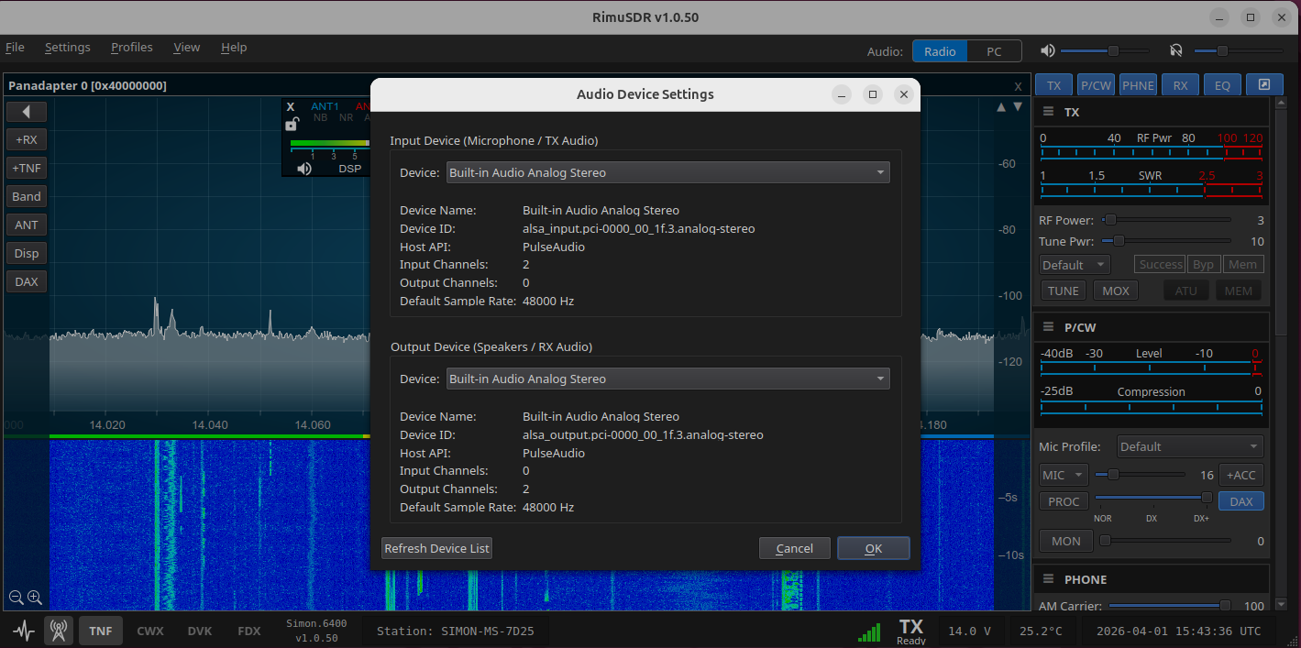Switch audio to the PC tab
Viewport: 1301px width, 648px height.
click(994, 51)
